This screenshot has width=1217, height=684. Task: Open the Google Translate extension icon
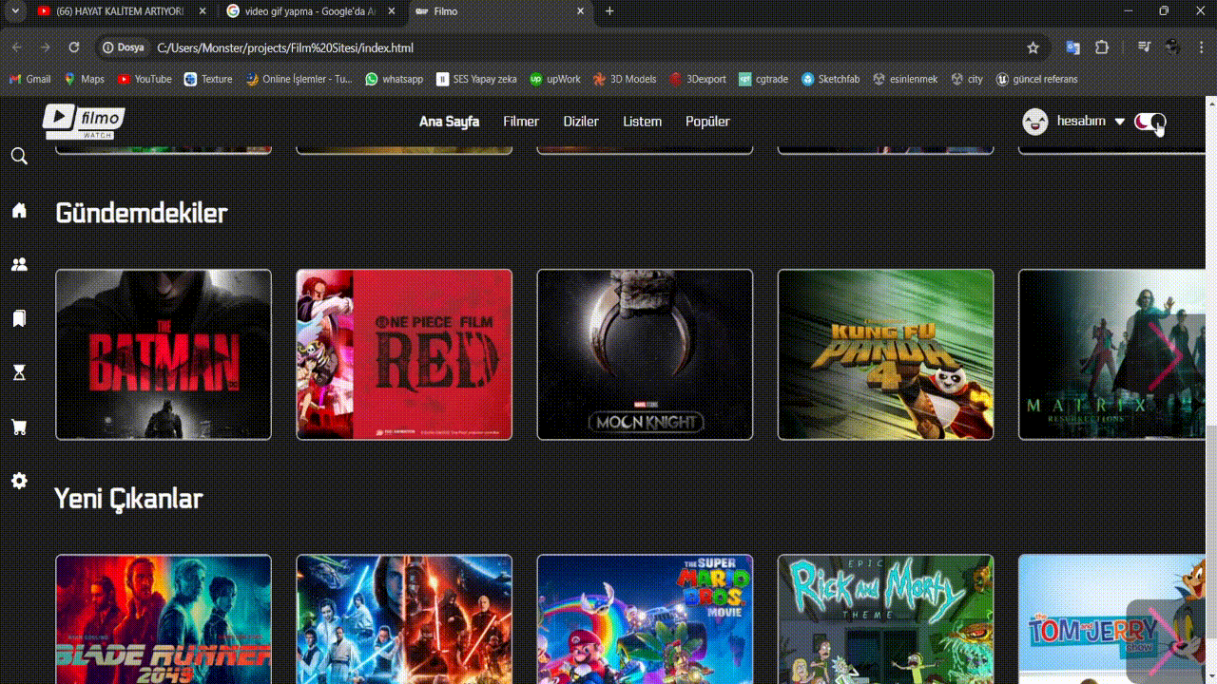(x=1072, y=47)
